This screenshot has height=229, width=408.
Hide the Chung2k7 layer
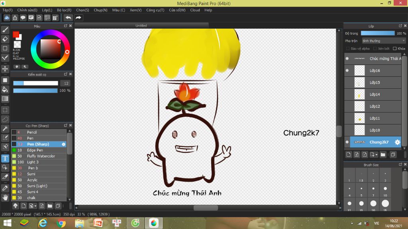pyautogui.click(x=347, y=142)
